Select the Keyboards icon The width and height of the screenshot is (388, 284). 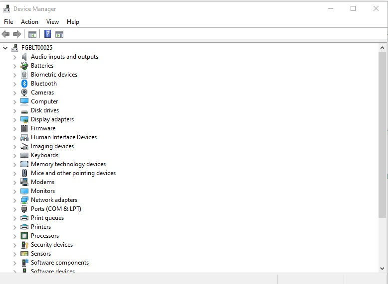pos(24,155)
